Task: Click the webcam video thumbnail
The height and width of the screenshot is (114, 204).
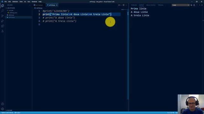Action: tap(191, 104)
